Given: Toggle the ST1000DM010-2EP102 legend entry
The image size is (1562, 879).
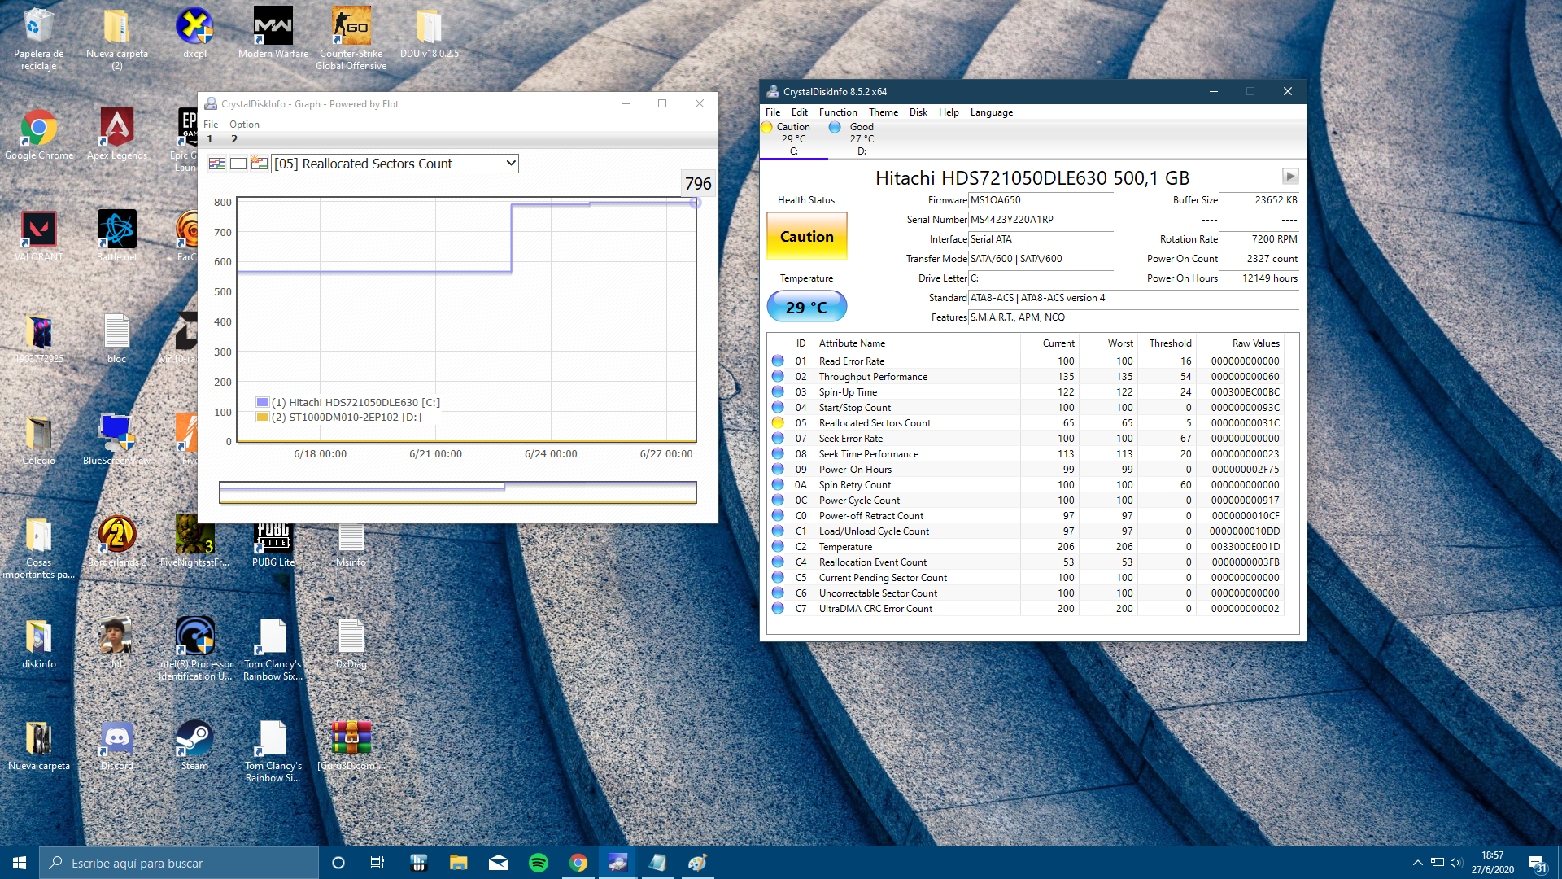Looking at the screenshot, I should pos(339,417).
